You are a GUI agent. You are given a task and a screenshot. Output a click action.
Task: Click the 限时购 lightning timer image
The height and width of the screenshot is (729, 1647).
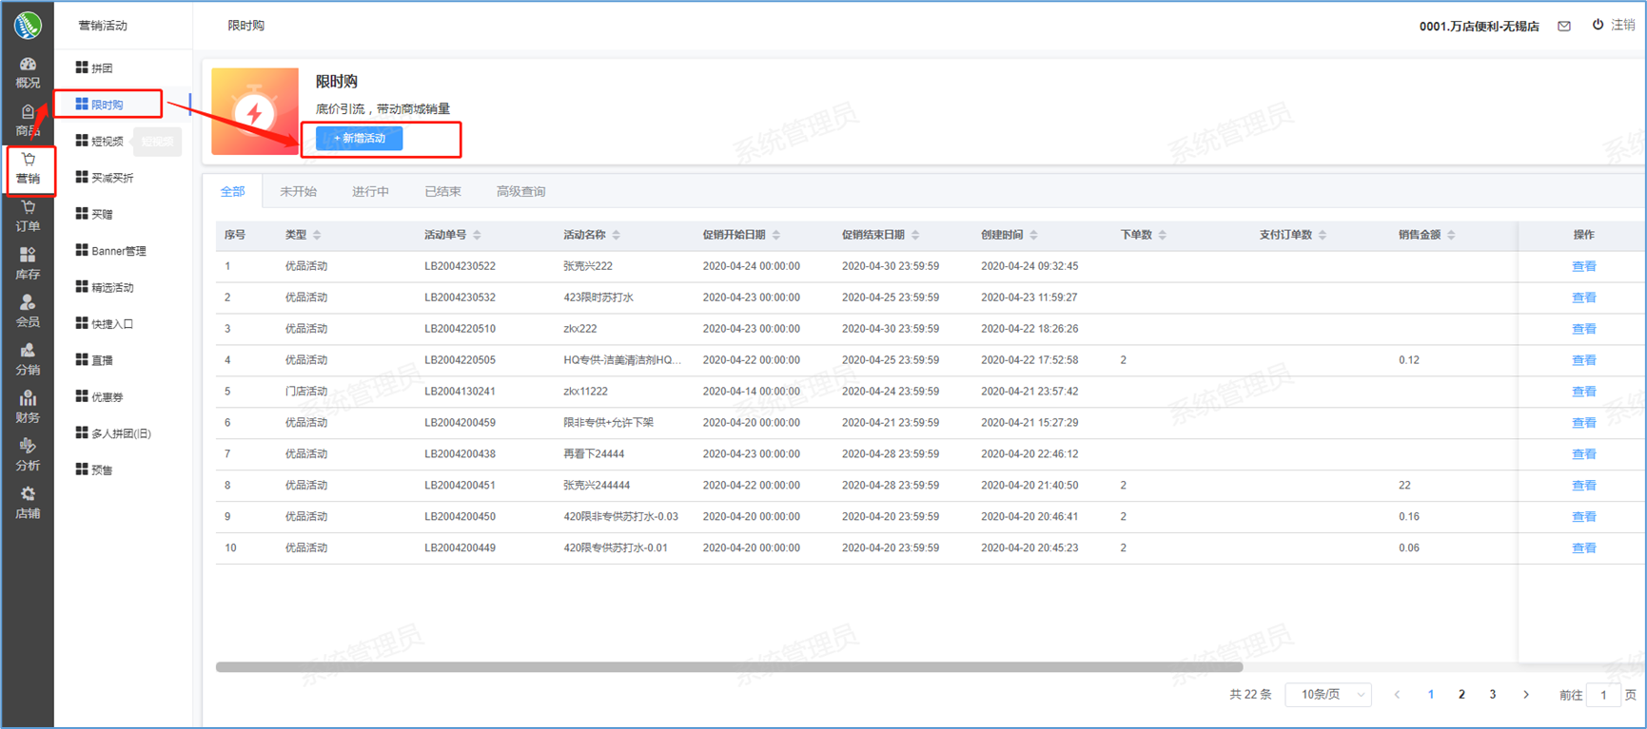255,111
